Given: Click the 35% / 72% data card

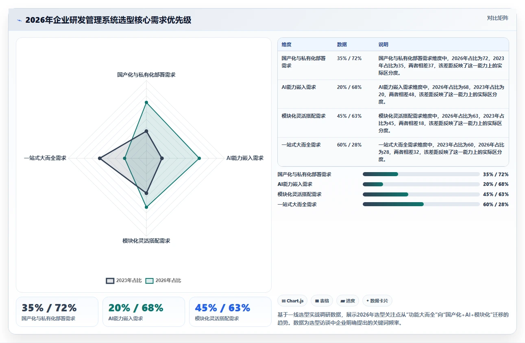Looking at the screenshot, I should click(x=57, y=312).
